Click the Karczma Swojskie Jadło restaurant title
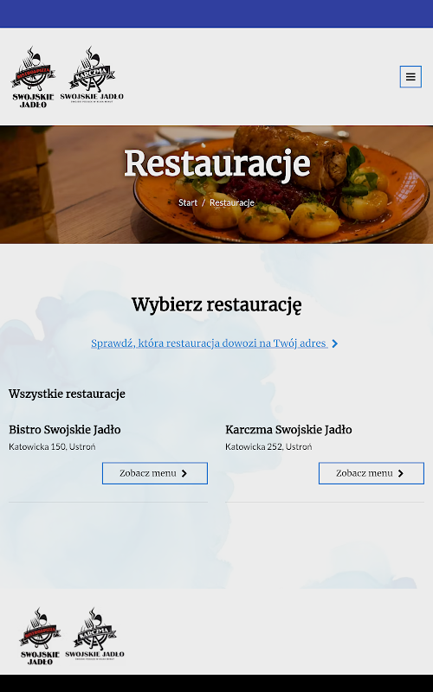This screenshot has height=692, width=433. [288, 429]
